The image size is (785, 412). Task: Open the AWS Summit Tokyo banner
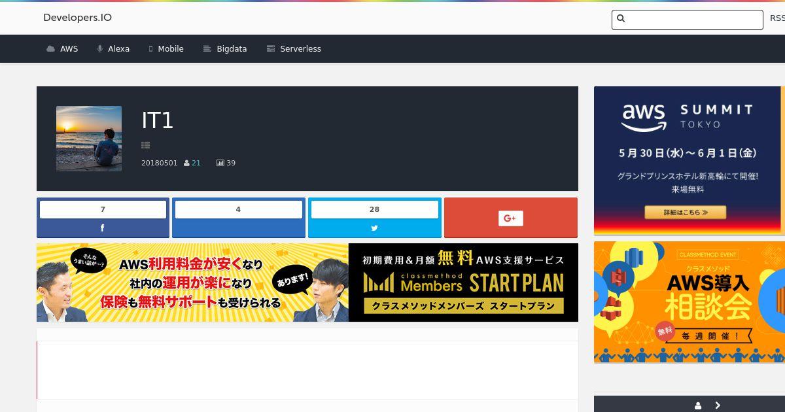[689, 161]
